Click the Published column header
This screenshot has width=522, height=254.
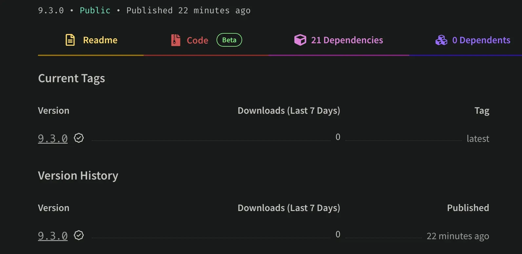pos(468,208)
